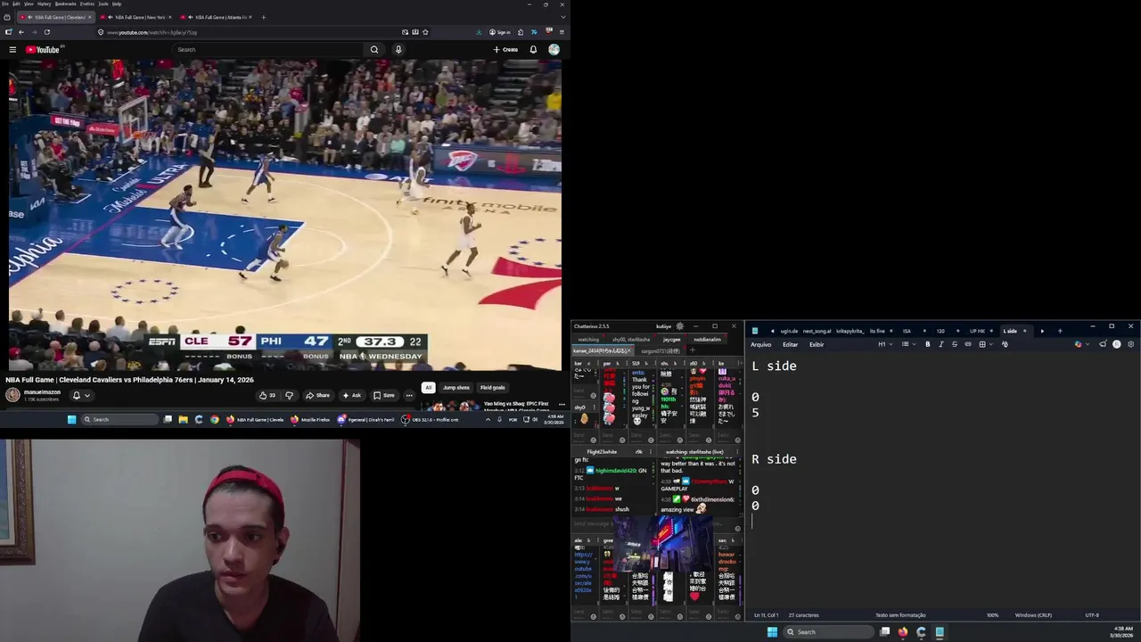This screenshot has width=1141, height=642.
Task: Switch to watching tab in Chatterino
Action: (588, 340)
